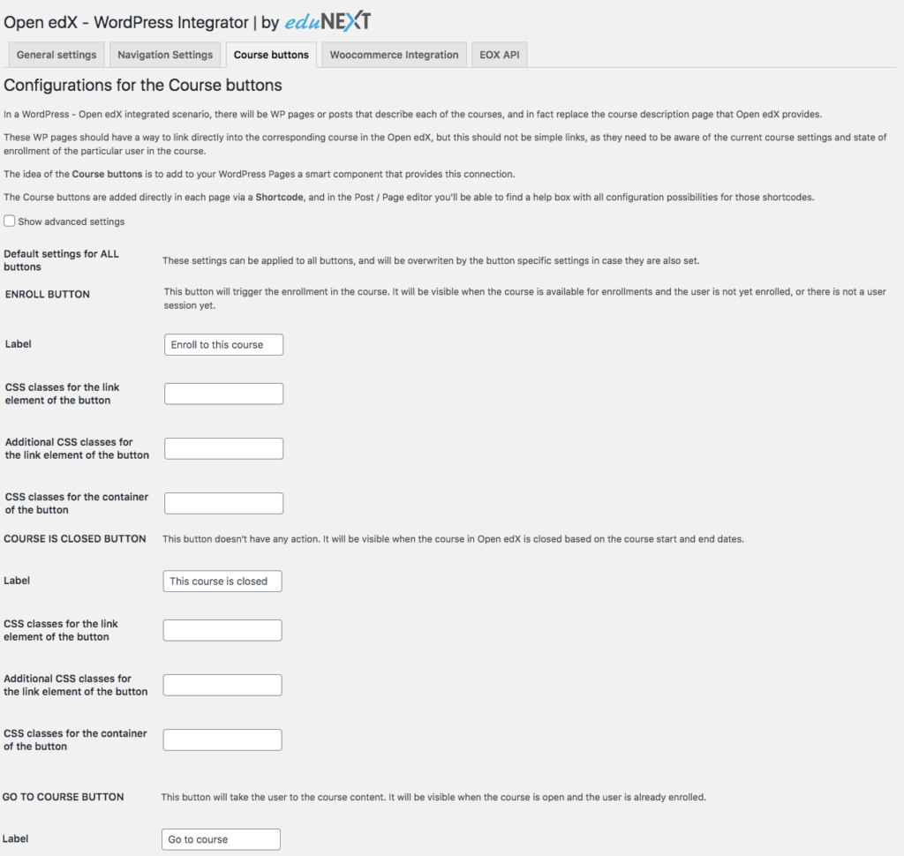Switch to the General settings tab
The height and width of the screenshot is (856, 904).
coord(56,54)
